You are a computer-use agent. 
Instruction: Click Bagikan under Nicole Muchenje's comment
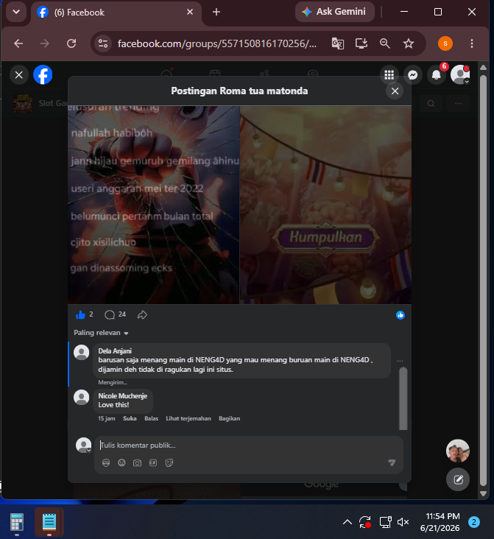[229, 418]
